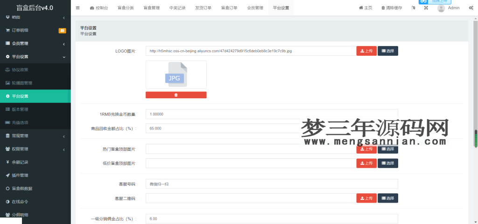Click 选择 for LOGO图片
The height and width of the screenshot is (224, 478).
pyautogui.click(x=388, y=51)
